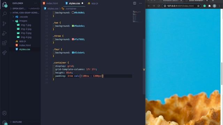Open index.html from the Explorer tree
This screenshot has height=125, width=223.
pos(25,45)
